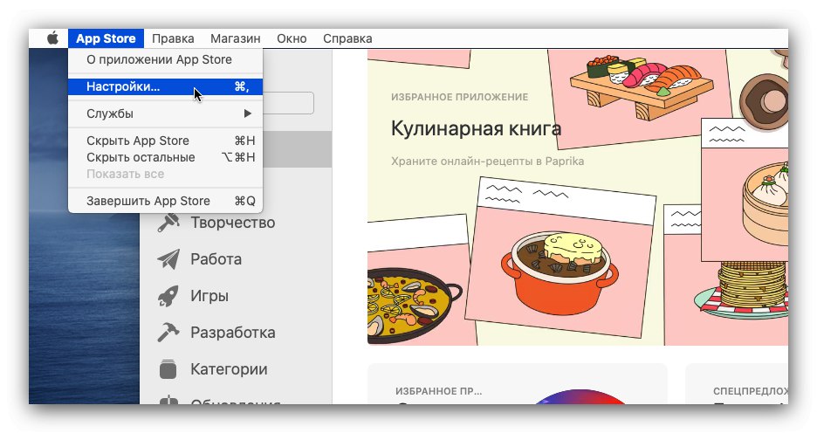The image size is (817, 433).
Task: Click the Творчество brush icon
Action: point(168,223)
